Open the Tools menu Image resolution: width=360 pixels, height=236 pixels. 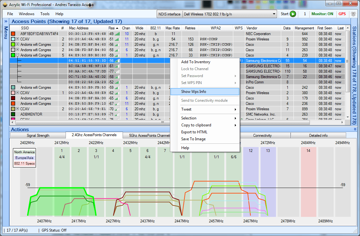pyautogui.click(x=45, y=14)
